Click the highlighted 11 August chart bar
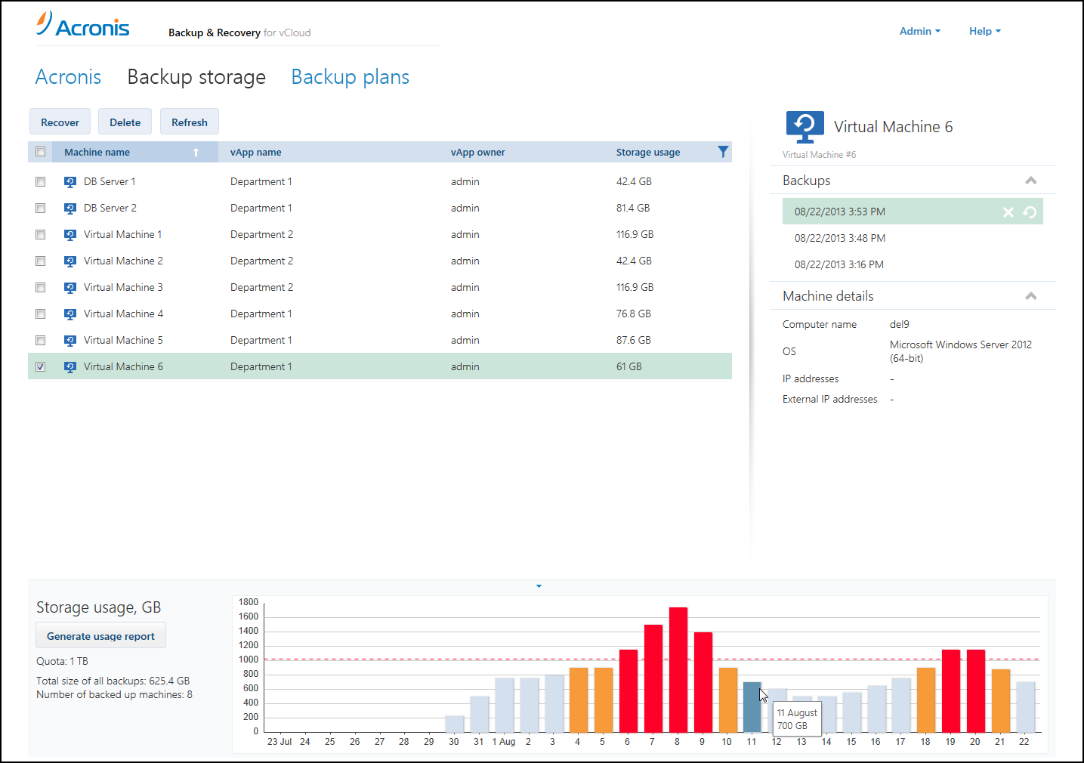1084x763 pixels. (x=752, y=707)
